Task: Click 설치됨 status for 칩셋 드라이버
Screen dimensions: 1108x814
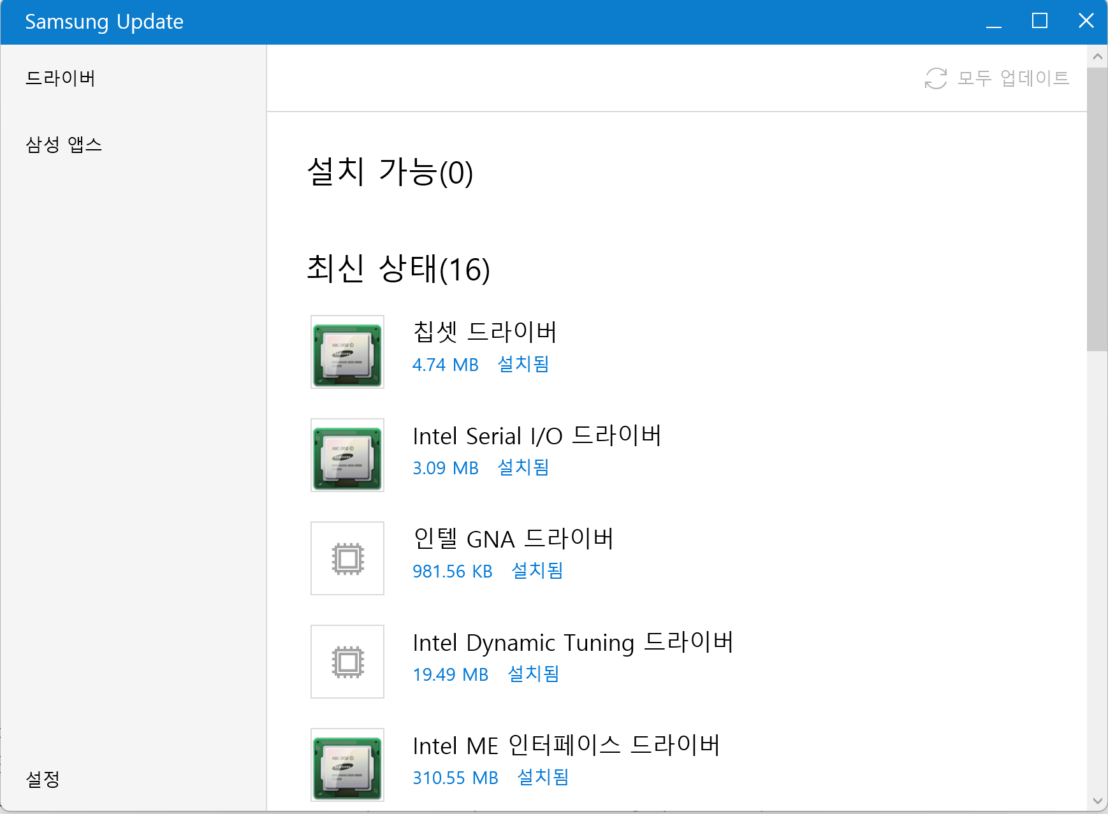Action: [x=523, y=364]
